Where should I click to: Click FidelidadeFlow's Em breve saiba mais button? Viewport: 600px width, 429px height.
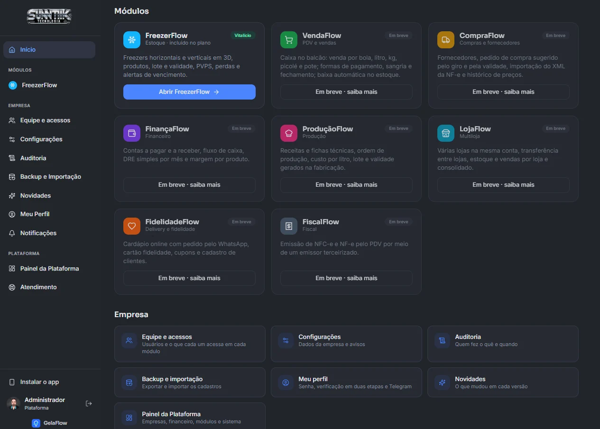pos(189,278)
